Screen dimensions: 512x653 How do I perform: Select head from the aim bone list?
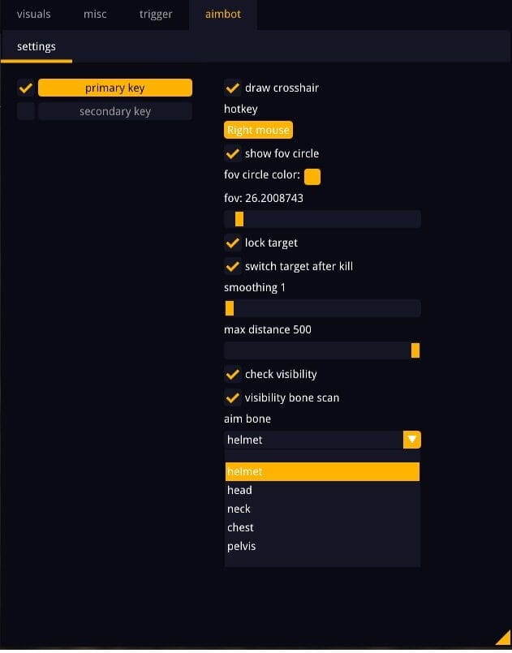[x=322, y=490]
